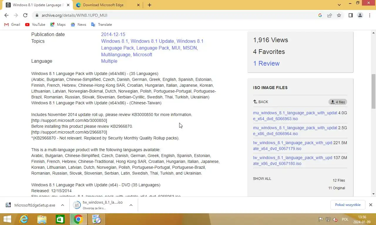This screenshot has width=376, height=225.
Task: Open the Windows 8.1 Update topic link
Action: 152,41
